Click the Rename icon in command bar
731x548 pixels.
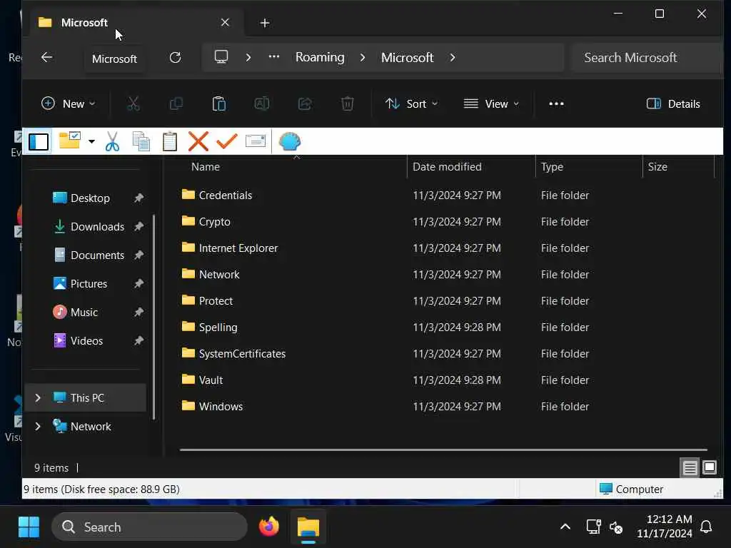pyautogui.click(x=261, y=103)
